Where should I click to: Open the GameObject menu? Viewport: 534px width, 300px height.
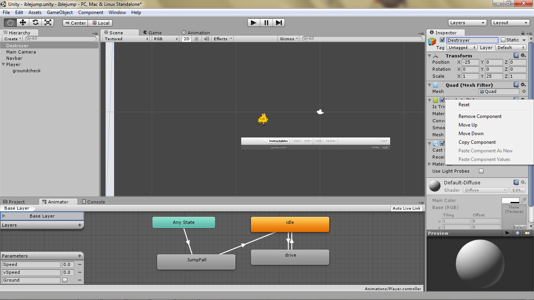[60, 12]
